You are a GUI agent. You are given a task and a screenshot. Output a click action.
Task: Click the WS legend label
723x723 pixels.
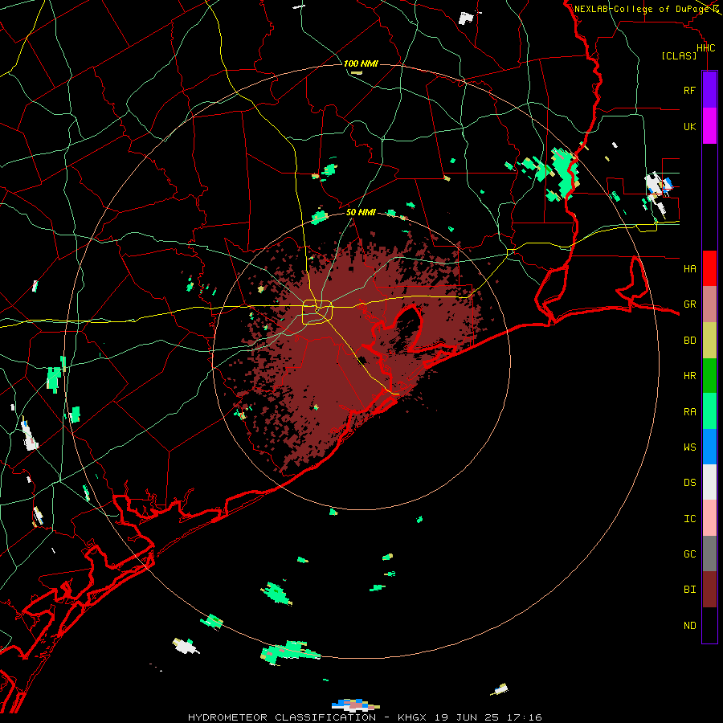[689, 447]
